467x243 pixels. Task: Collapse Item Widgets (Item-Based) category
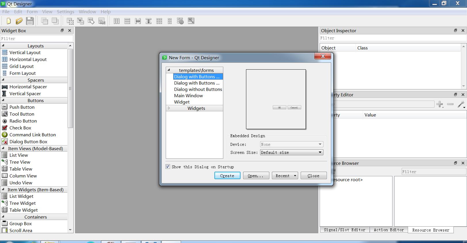coord(3,189)
